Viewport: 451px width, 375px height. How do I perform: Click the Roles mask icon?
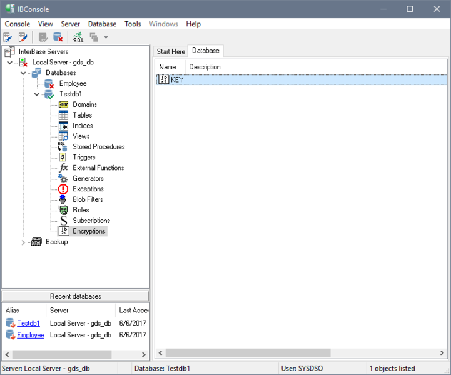pos(63,210)
